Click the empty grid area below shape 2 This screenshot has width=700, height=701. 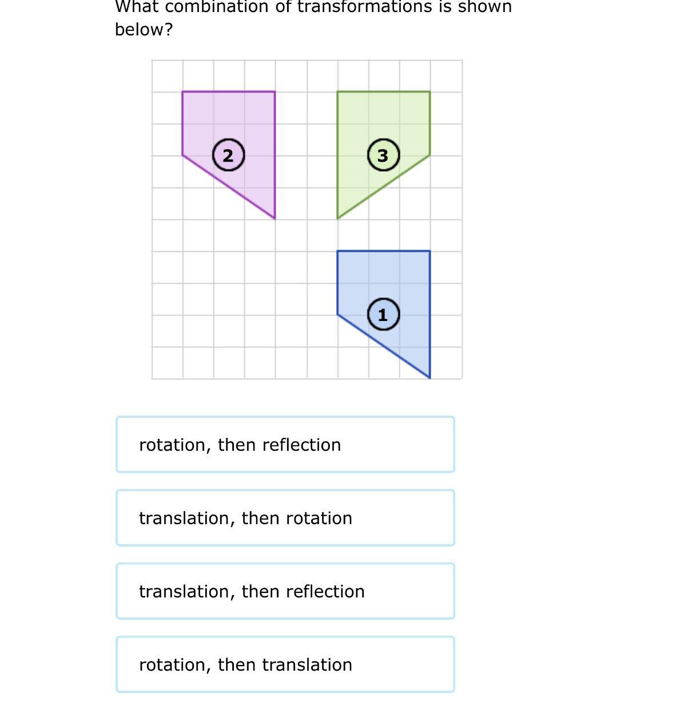[x=229, y=299]
